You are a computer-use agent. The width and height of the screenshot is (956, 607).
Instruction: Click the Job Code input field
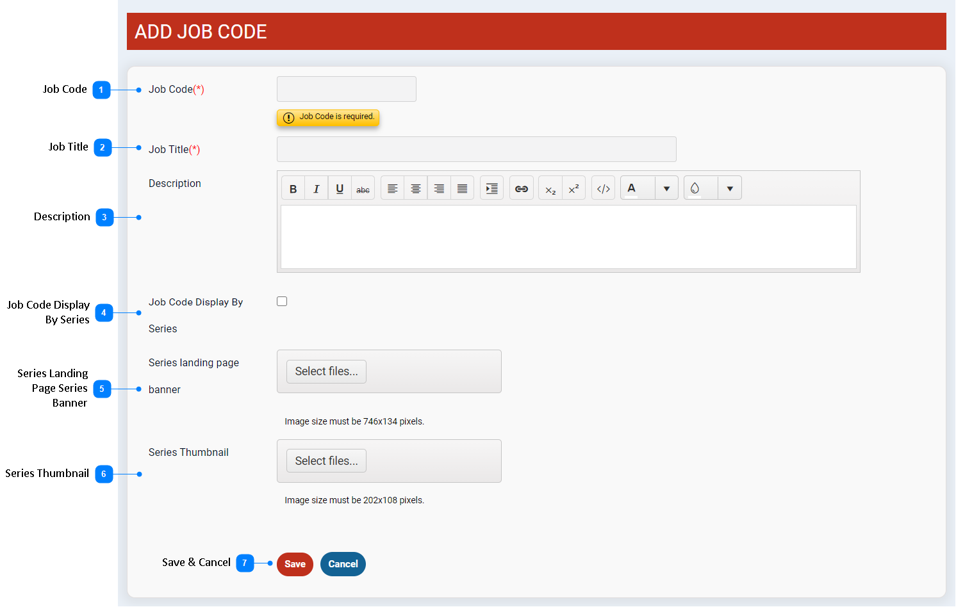click(347, 89)
